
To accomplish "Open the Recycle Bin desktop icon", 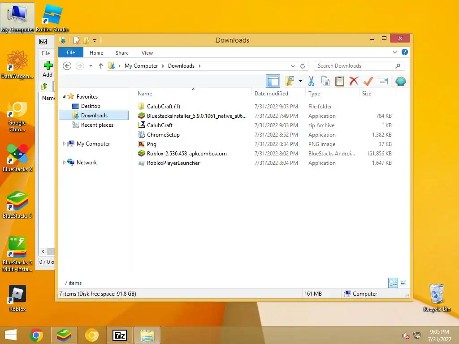I will (x=437, y=298).
